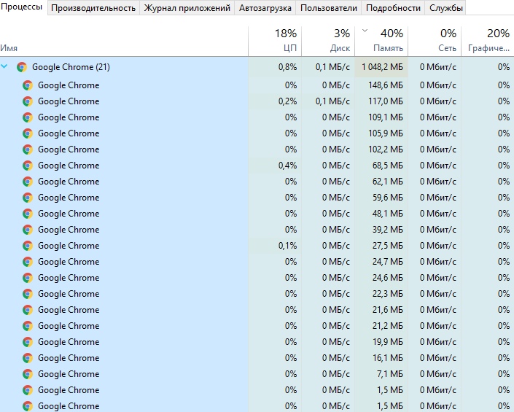Click the Chrome icon in the 27,5 МБ row
514x412 pixels.
pyautogui.click(x=28, y=246)
